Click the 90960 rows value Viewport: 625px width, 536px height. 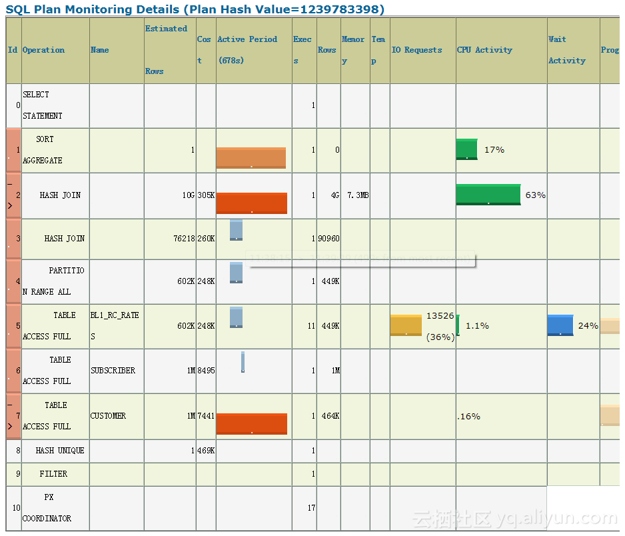tap(328, 239)
